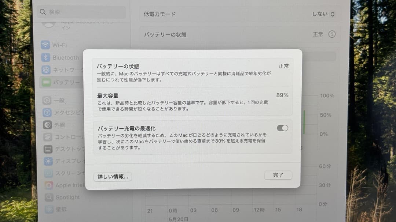Select the アクセシビリティ sidebar icon
Viewport: 396px width, 222px height.
coord(48,112)
